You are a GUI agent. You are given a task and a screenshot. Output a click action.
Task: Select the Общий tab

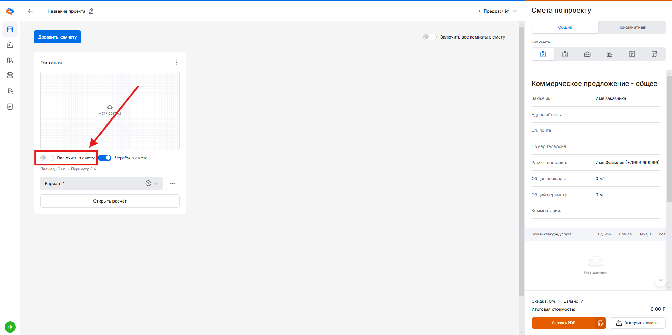565,27
